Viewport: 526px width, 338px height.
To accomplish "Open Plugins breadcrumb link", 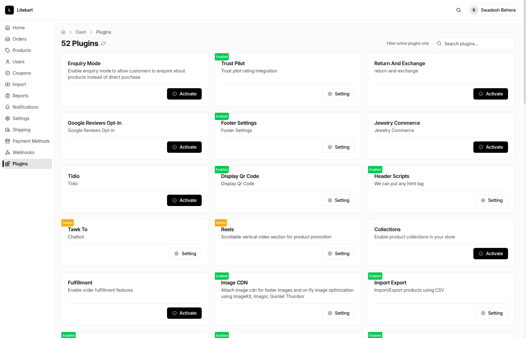I will pos(104,32).
